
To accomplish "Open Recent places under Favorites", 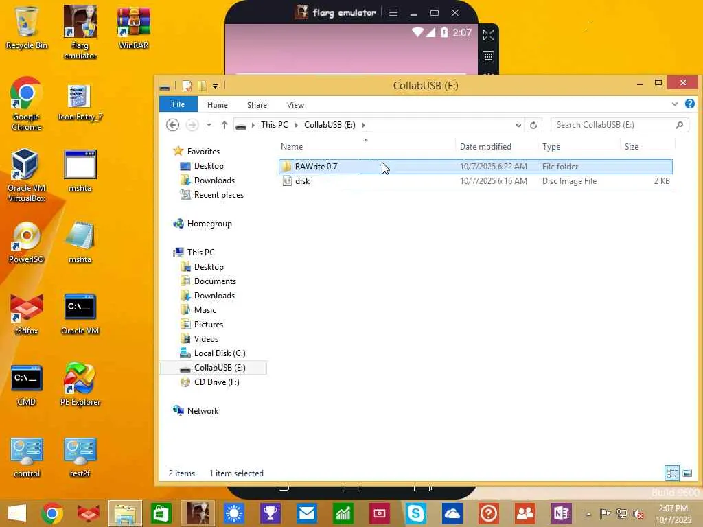I will pos(213,194).
